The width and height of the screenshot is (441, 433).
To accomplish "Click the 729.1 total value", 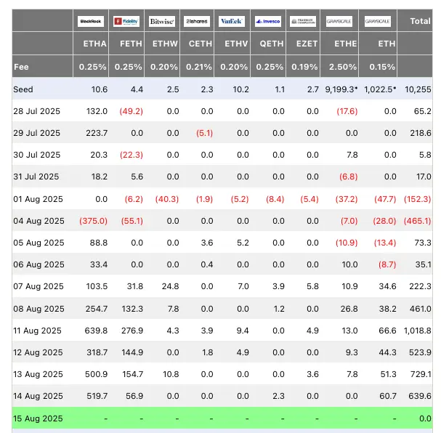I will [421, 374].
